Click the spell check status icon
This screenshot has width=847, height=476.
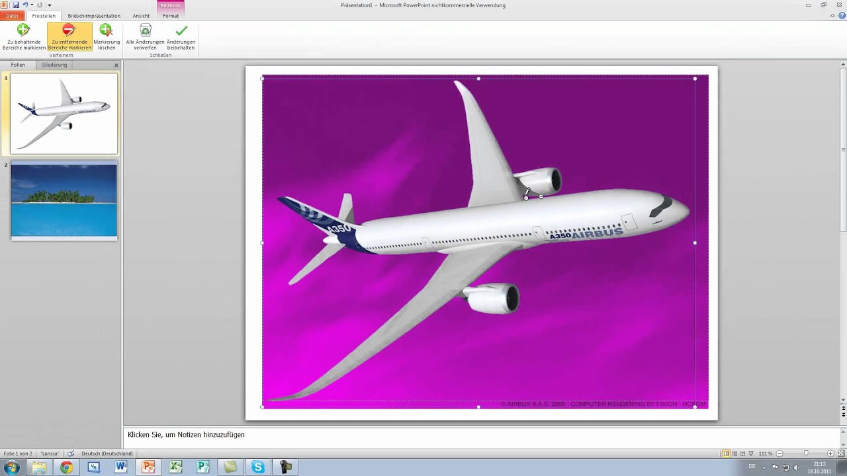[x=71, y=454]
